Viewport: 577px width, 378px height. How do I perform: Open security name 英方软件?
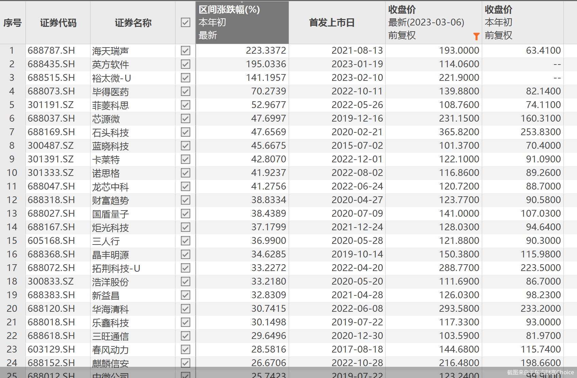[x=111, y=65]
